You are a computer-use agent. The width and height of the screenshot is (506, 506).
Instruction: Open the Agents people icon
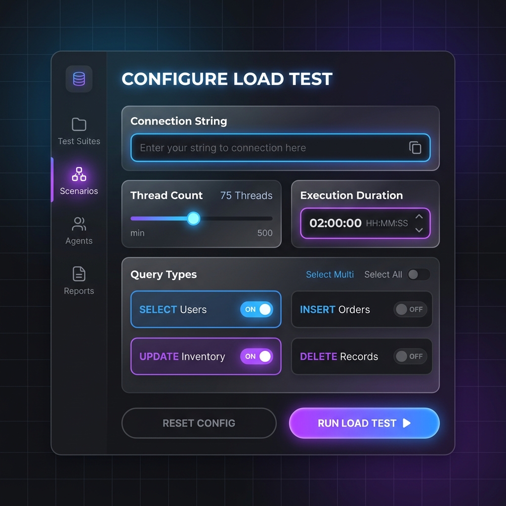click(x=79, y=224)
